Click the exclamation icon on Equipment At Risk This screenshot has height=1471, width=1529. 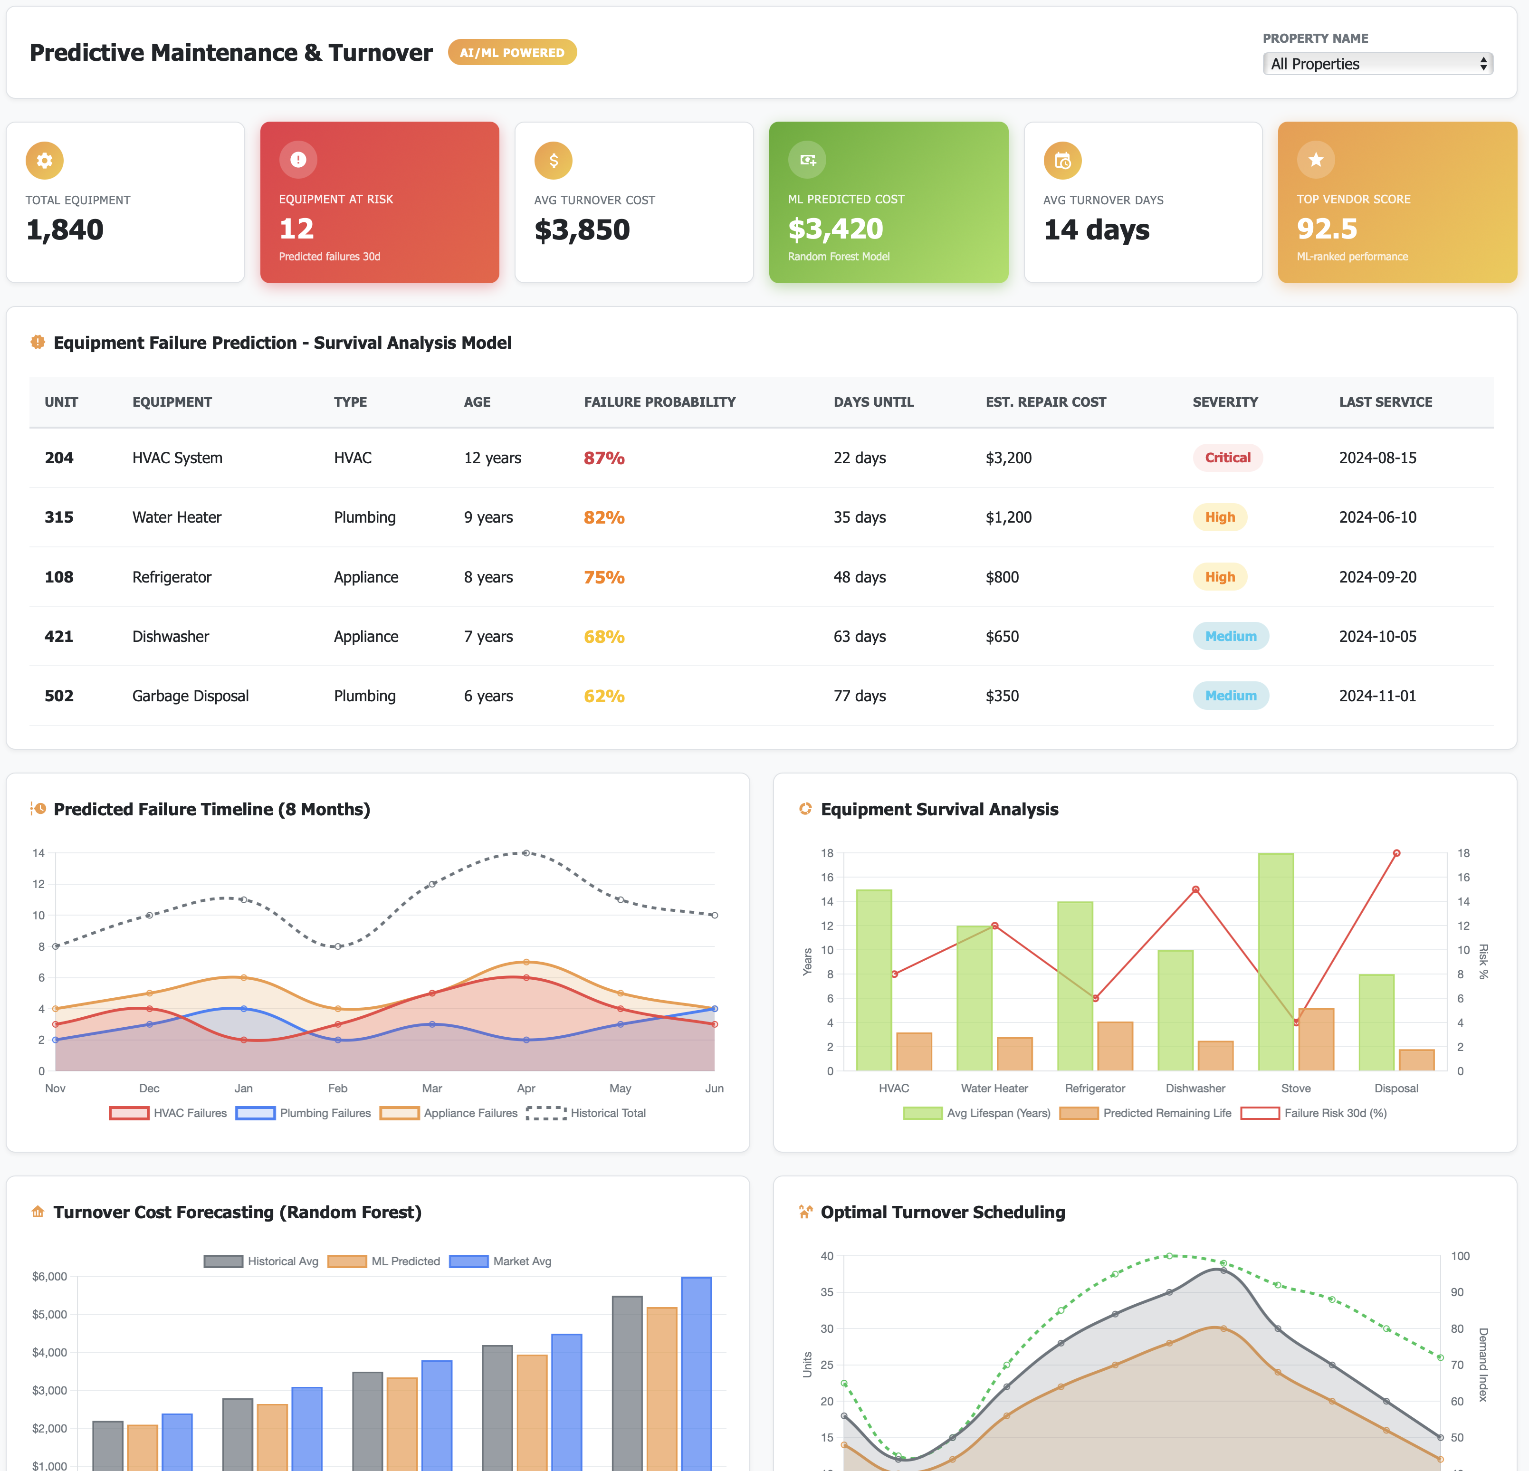click(298, 159)
